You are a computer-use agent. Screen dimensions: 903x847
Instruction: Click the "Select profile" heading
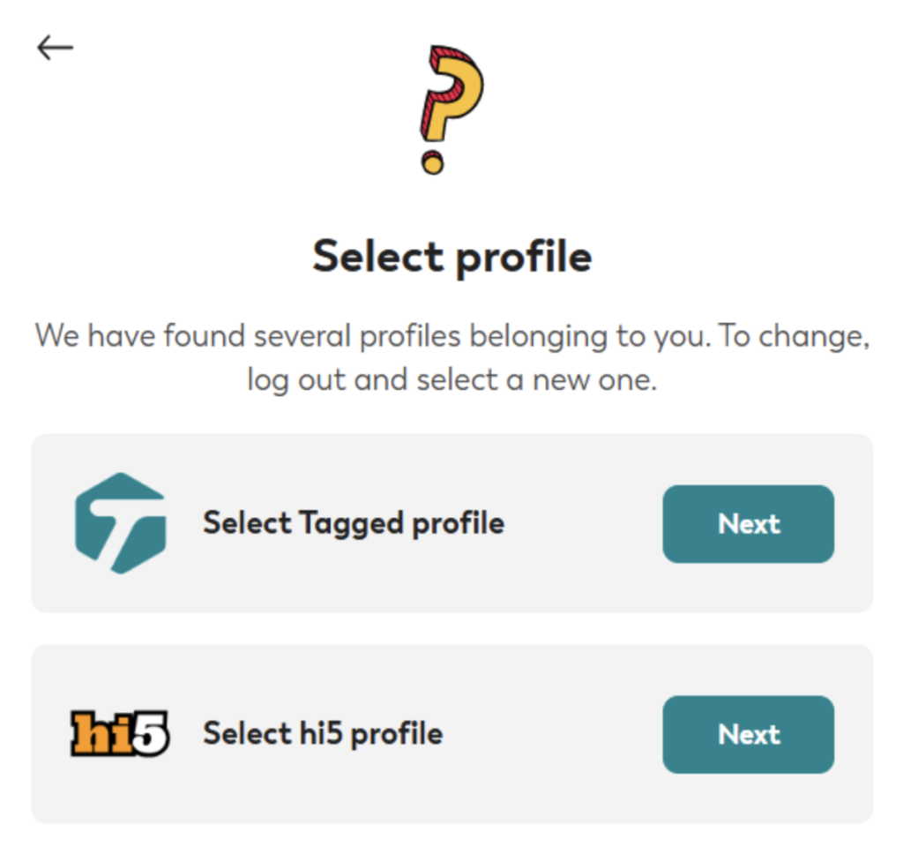tap(451, 257)
